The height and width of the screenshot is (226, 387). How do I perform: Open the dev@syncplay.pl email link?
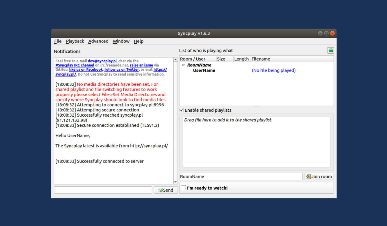click(x=102, y=61)
